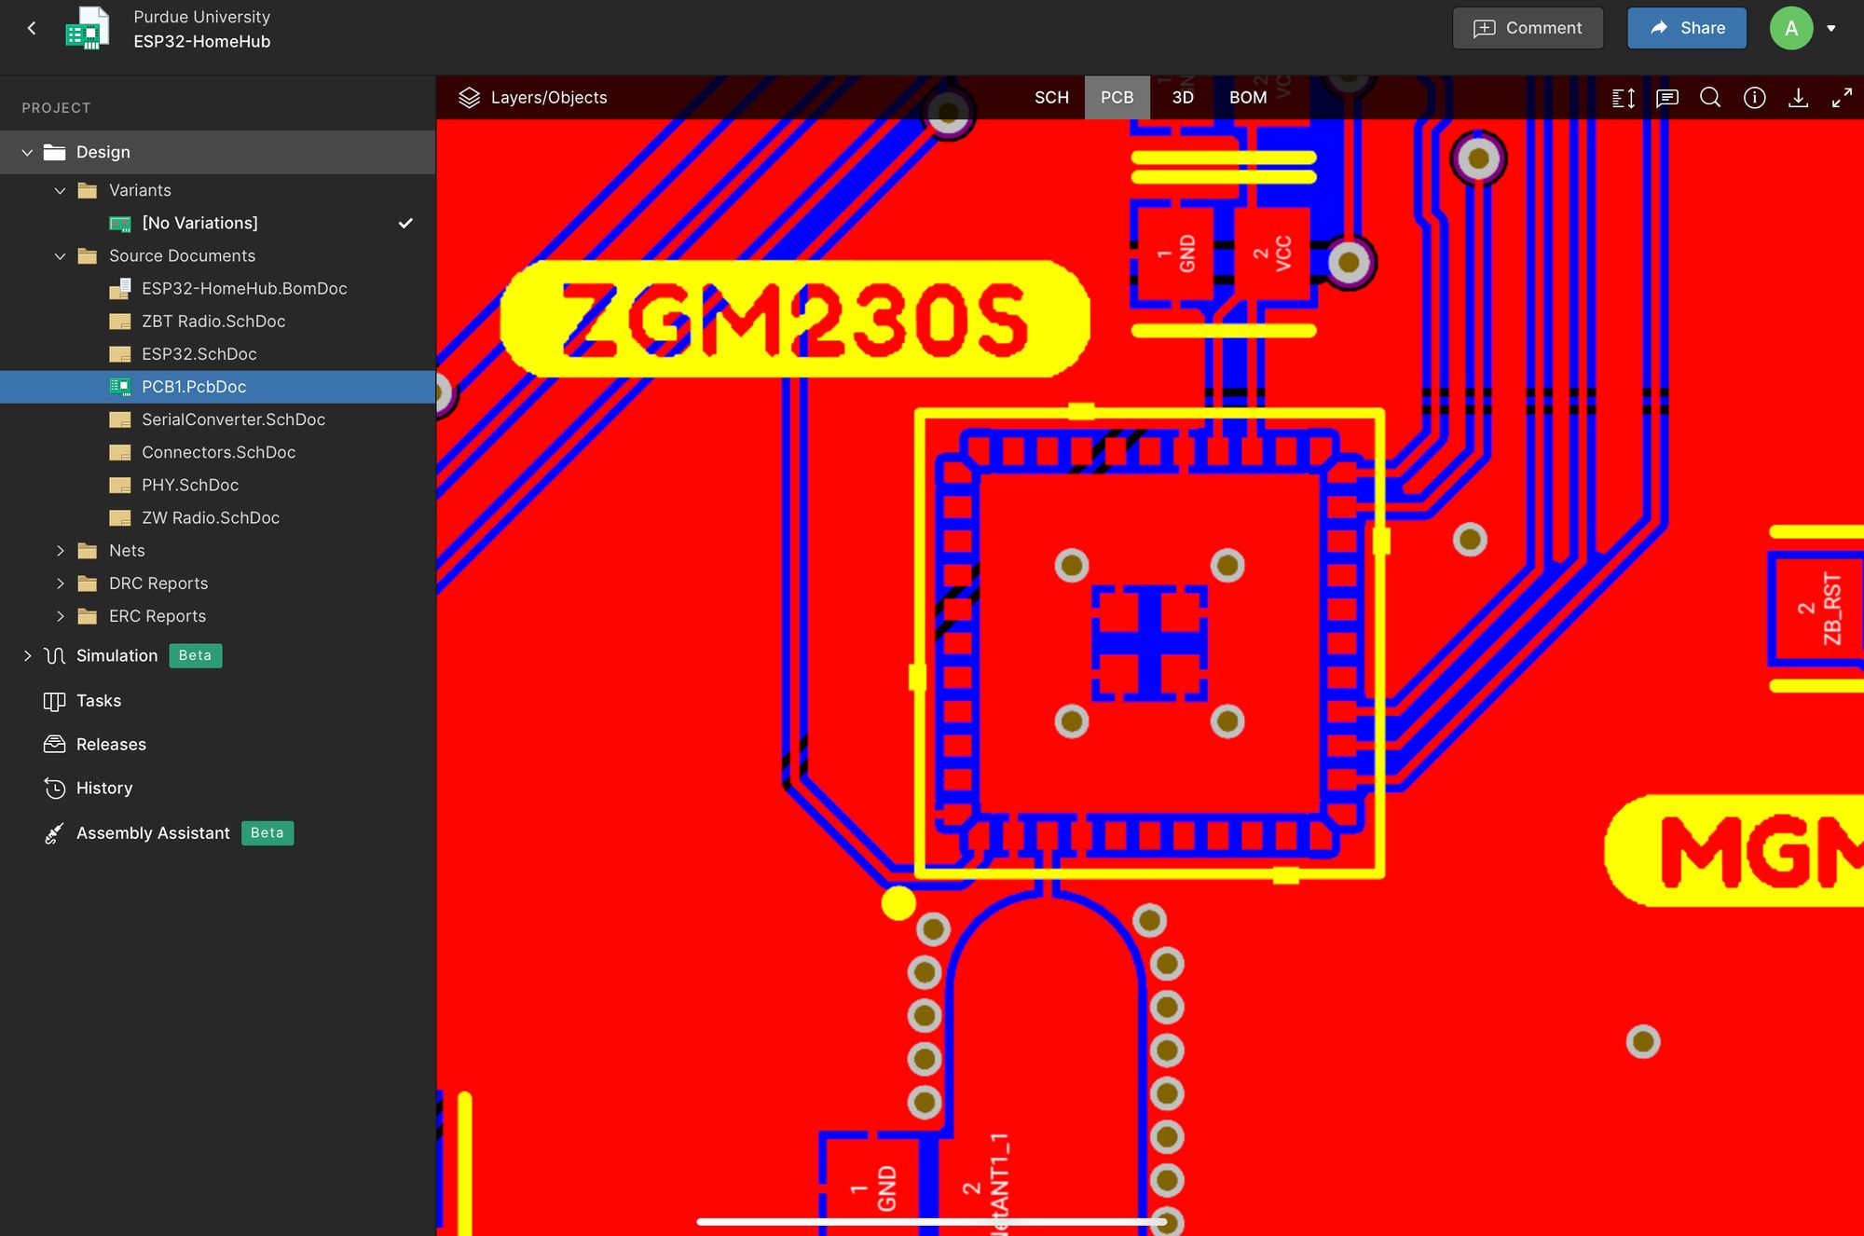Select PCB1.PcbDoc document

[217, 387]
